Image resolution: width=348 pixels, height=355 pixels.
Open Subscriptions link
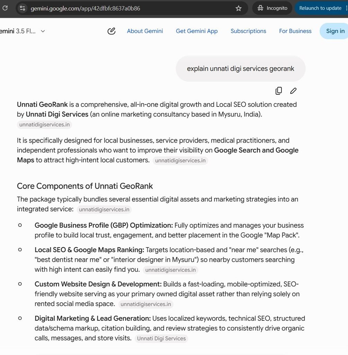(248, 31)
